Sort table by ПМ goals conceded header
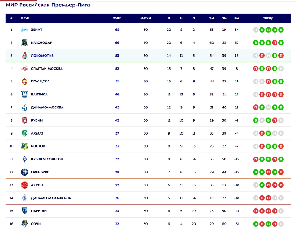The width and height of the screenshot is (297, 230). tap(224, 18)
